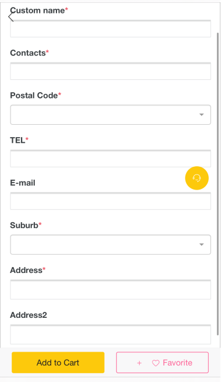This screenshot has height=382, width=221.
Task: Open the Postal Code combo box field
Action: click(x=110, y=115)
